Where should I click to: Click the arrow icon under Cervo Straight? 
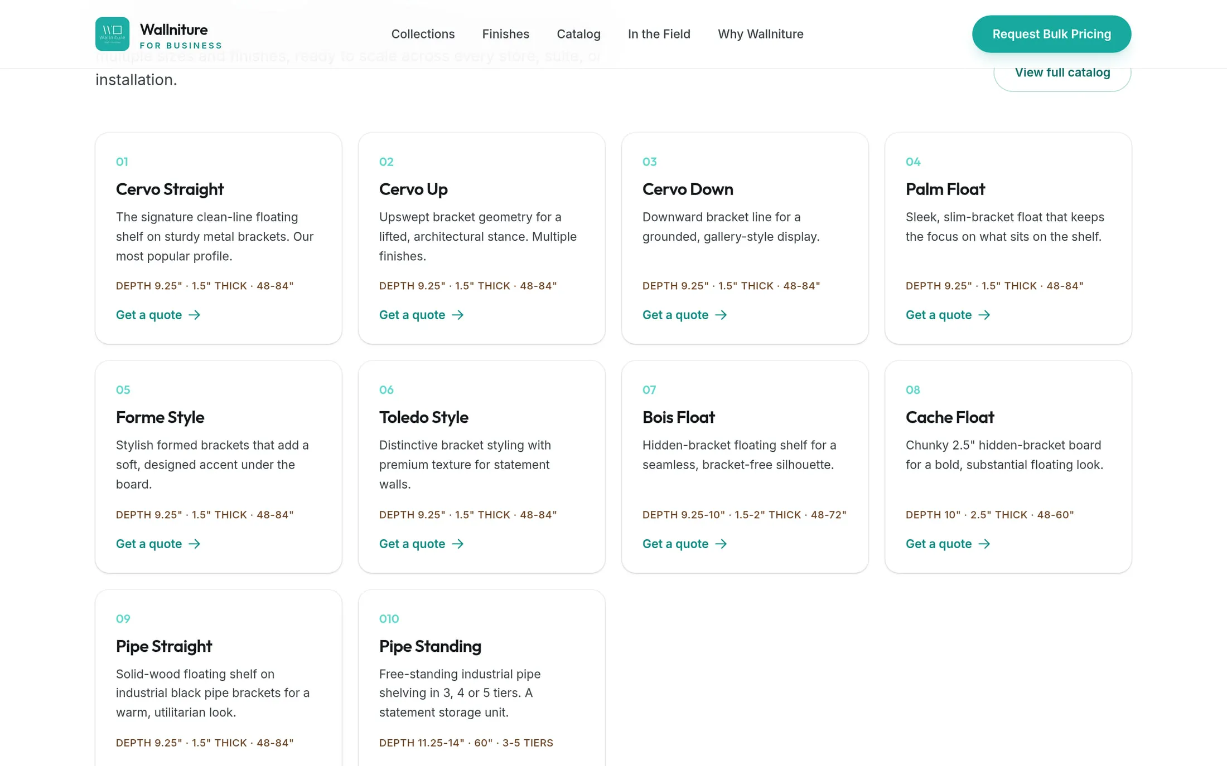(194, 315)
